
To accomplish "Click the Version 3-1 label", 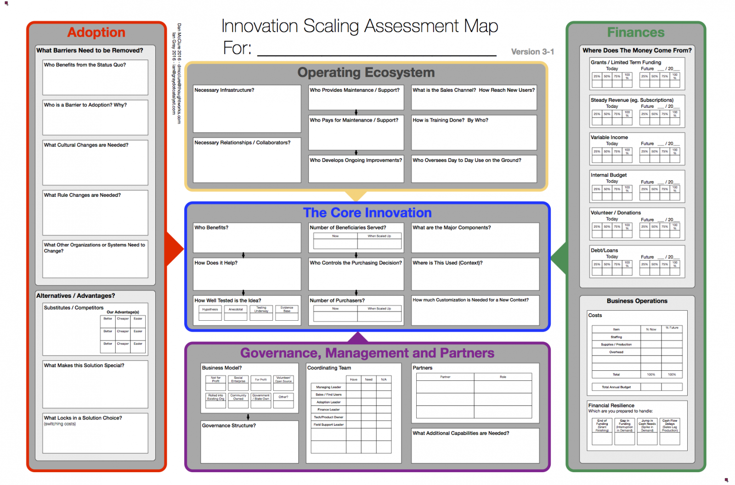I will coord(532,52).
